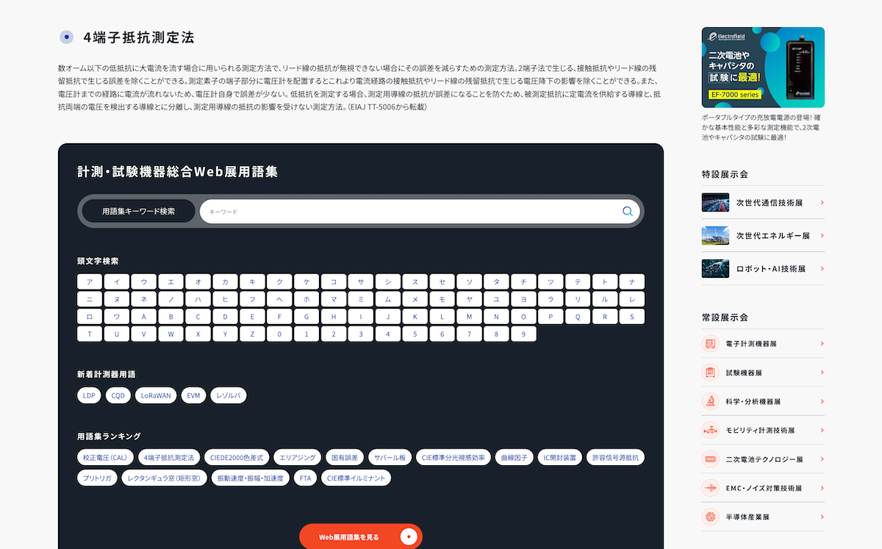Click the EMC・ノイズ対策技術展 waveform icon
The width and height of the screenshot is (882, 549).
pos(710,488)
